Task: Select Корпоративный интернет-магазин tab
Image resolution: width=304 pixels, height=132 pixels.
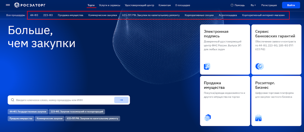Action: pyautogui.click(x=263, y=15)
